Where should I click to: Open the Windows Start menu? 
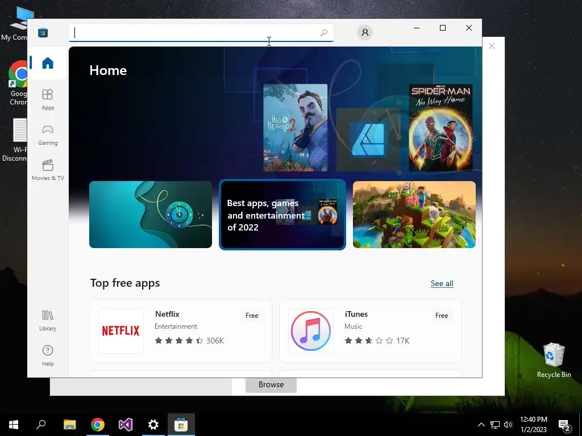tap(14, 425)
